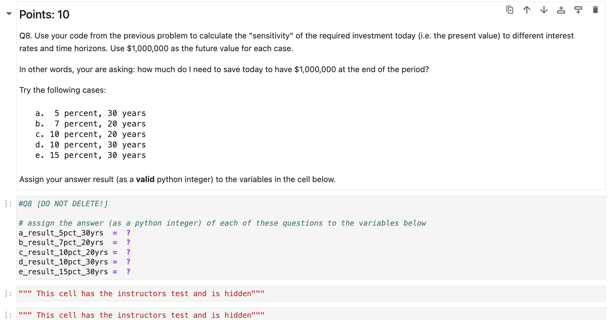Insert a new cell above
The width and height of the screenshot is (609, 320).
point(561,10)
